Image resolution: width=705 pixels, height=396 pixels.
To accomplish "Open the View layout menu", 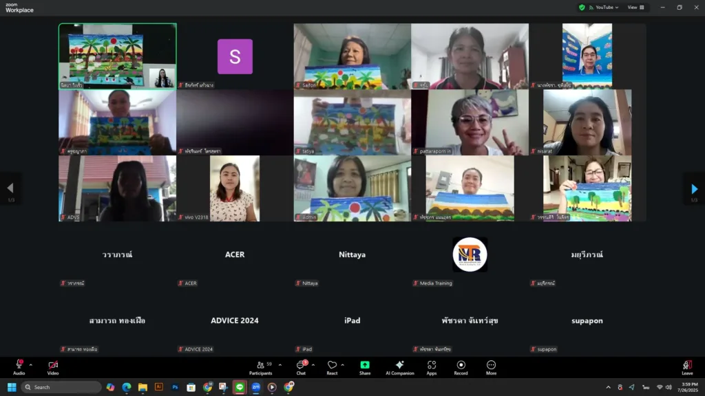I will [635, 8].
